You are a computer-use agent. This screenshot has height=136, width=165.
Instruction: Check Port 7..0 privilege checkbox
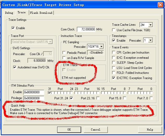pos(151,98)
